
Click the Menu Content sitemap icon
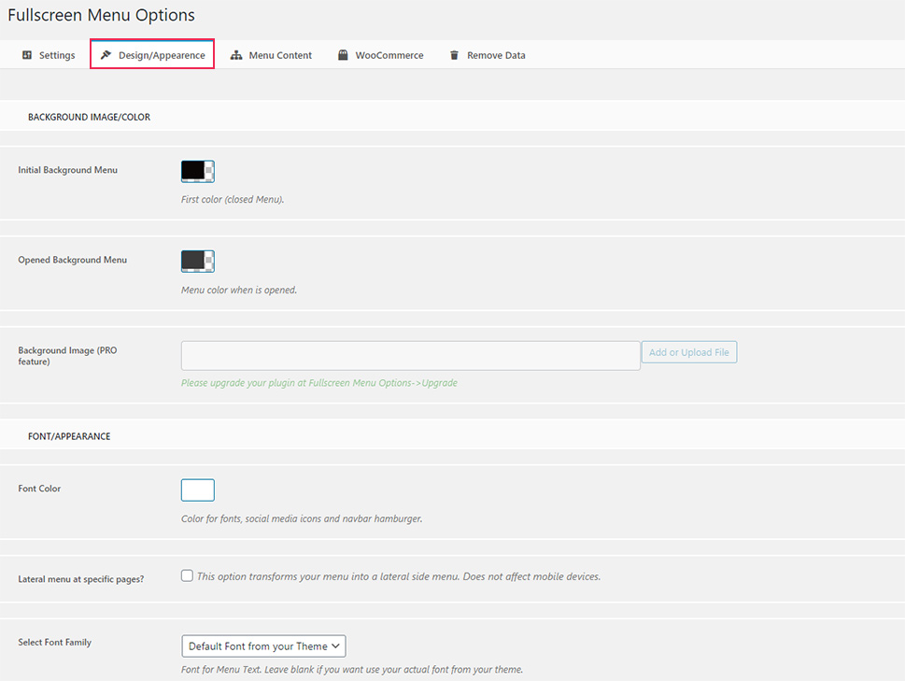[236, 55]
